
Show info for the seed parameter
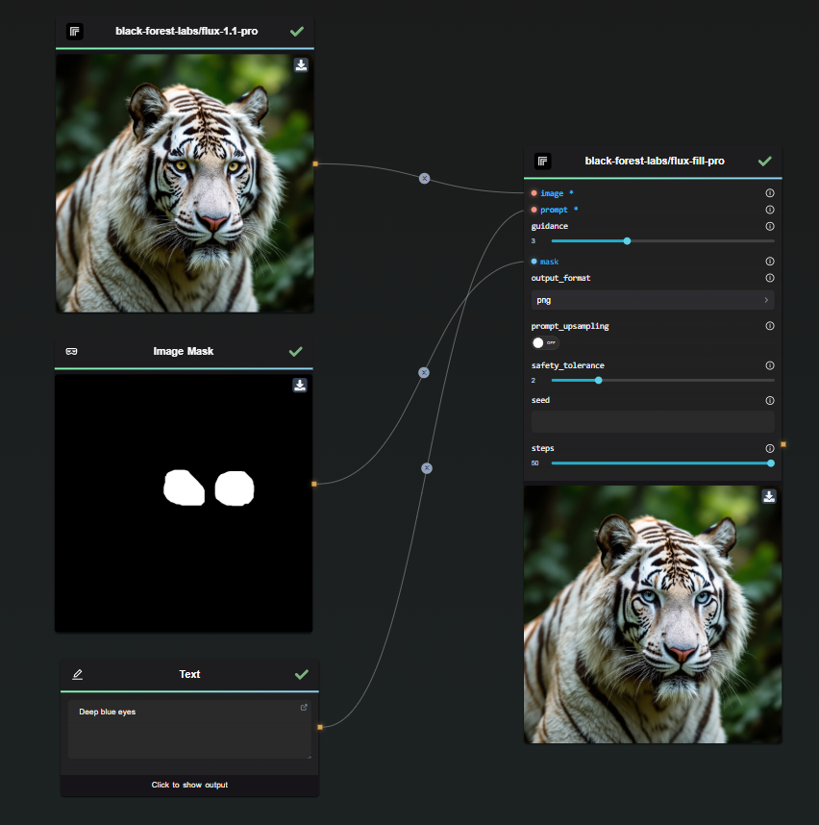(x=770, y=400)
